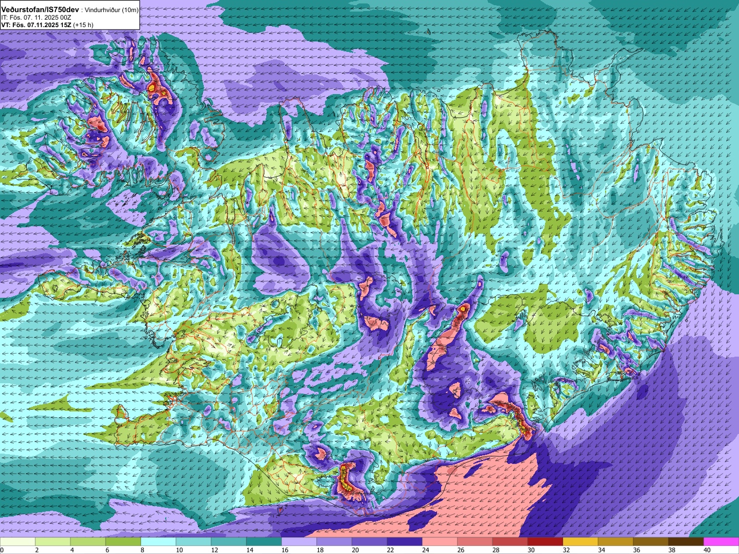Click the VT: Fös. 07.11.2025 15Z line
This screenshot has height=554, width=739.
[47, 25]
